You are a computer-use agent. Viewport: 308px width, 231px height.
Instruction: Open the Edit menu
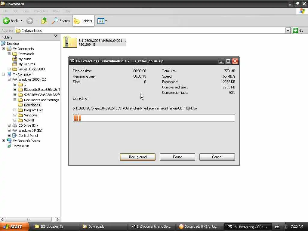[15, 11]
